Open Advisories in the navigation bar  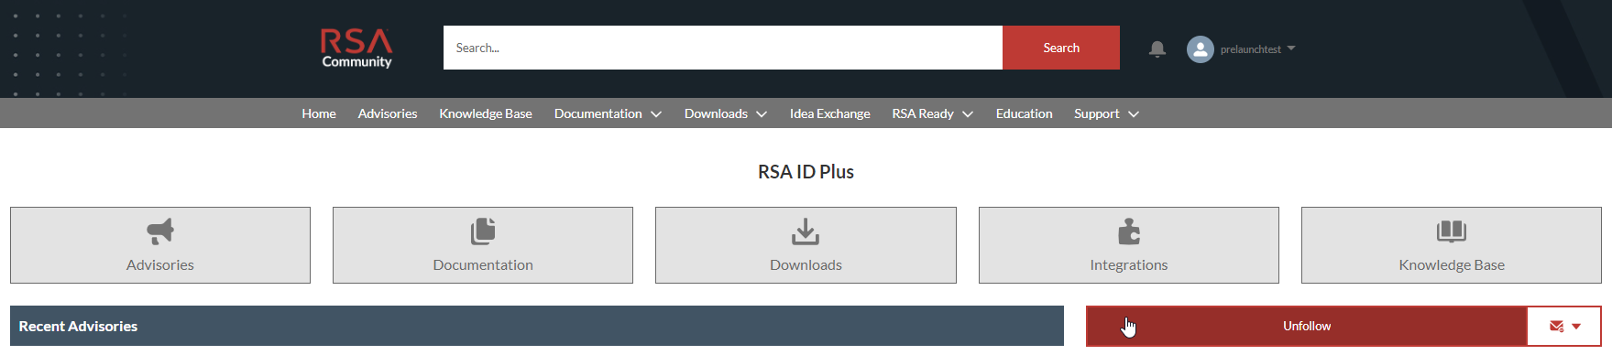(388, 113)
